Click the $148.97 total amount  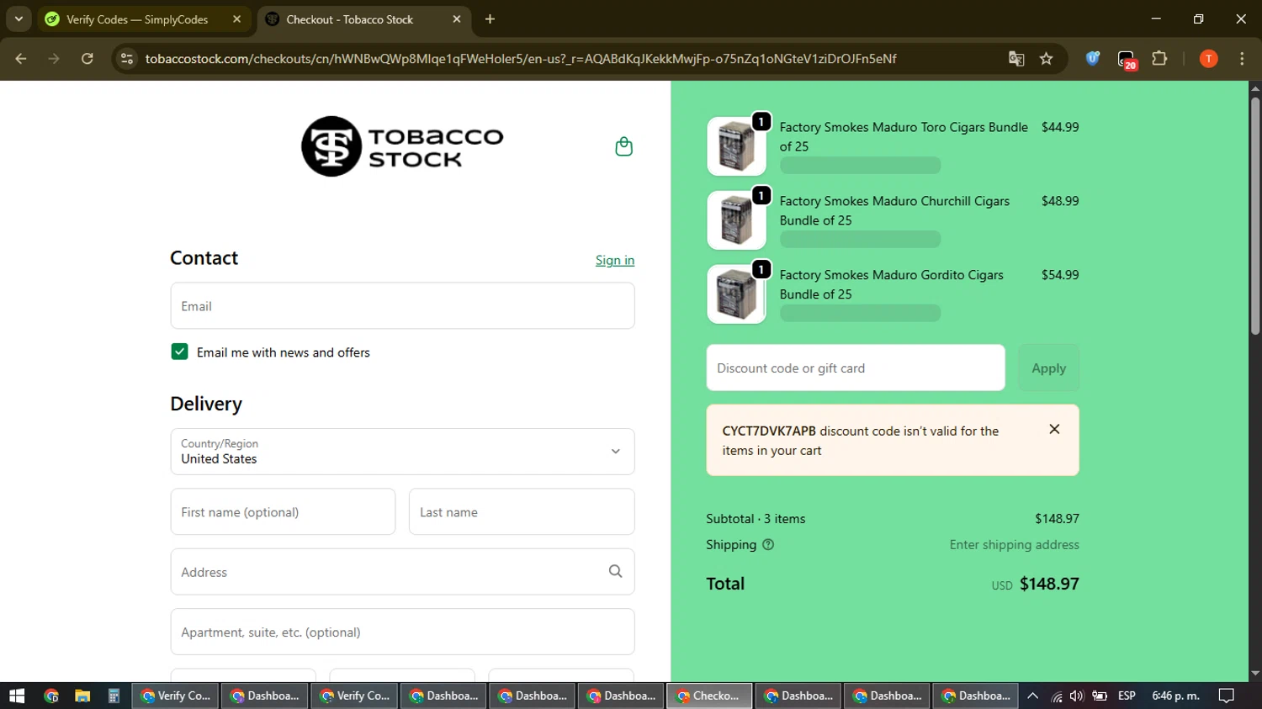click(x=1049, y=584)
